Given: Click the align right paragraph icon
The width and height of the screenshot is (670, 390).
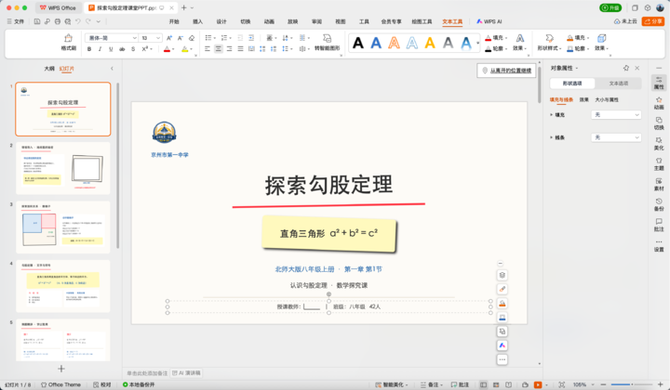Looking at the screenshot, I should [x=230, y=49].
